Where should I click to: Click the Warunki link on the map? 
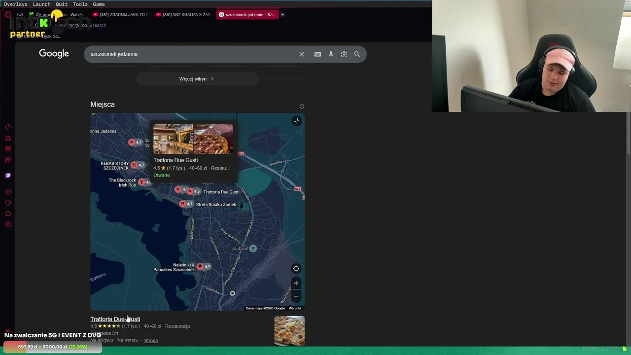[294, 308]
